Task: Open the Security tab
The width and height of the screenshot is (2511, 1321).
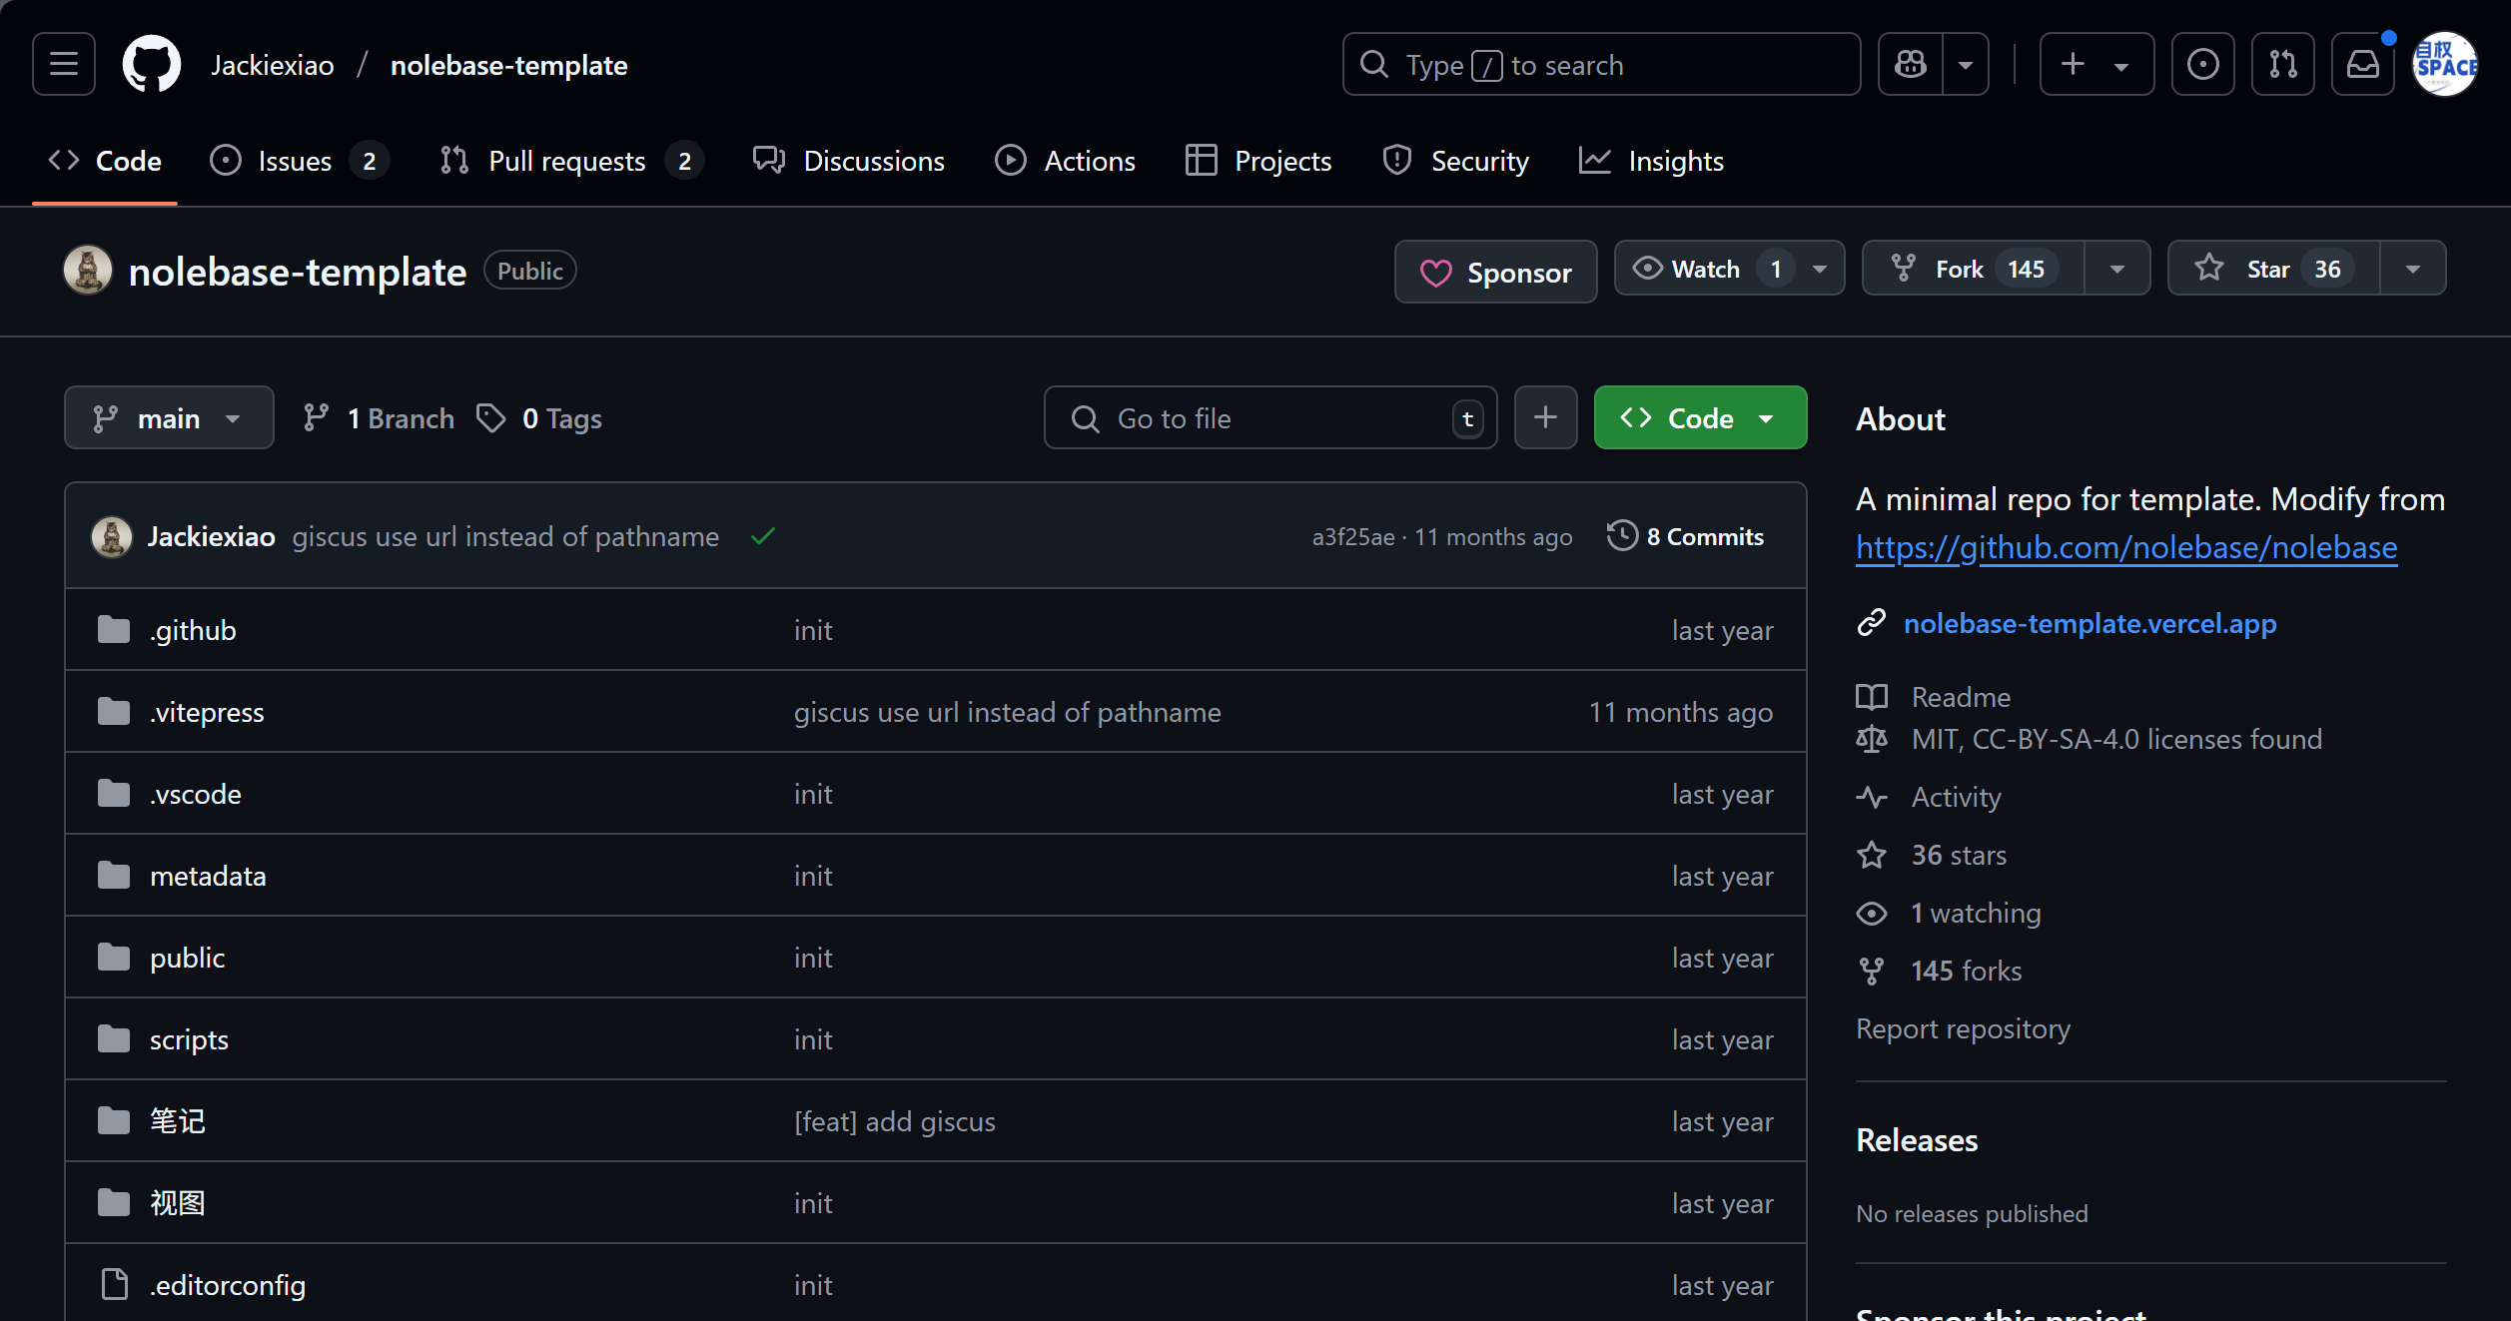Action: click(1455, 161)
